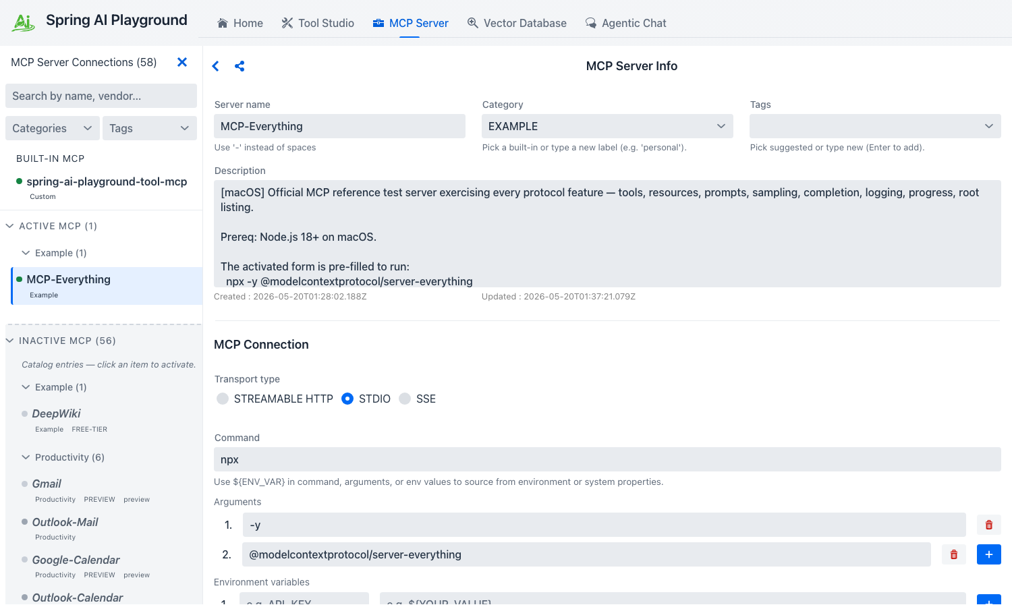1012x607 pixels.
Task: Open the Tags combo box in server info
Action: (x=875, y=126)
